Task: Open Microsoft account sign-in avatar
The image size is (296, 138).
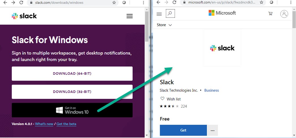Action: pos(284,14)
